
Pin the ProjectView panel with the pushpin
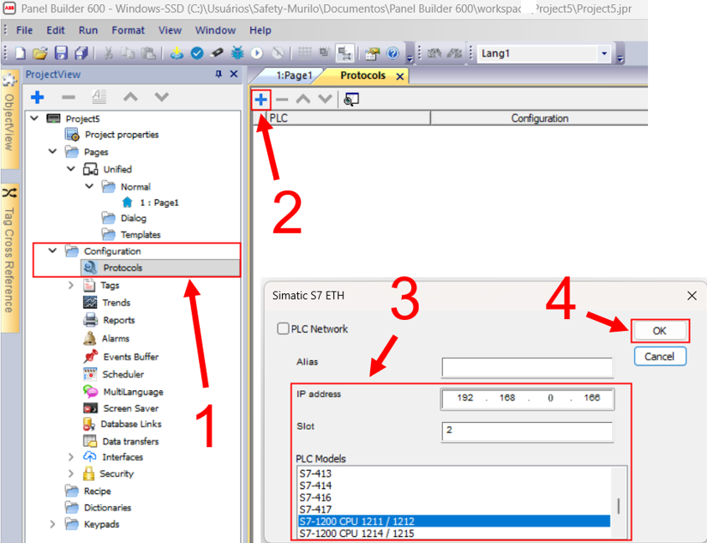pyautogui.click(x=218, y=75)
